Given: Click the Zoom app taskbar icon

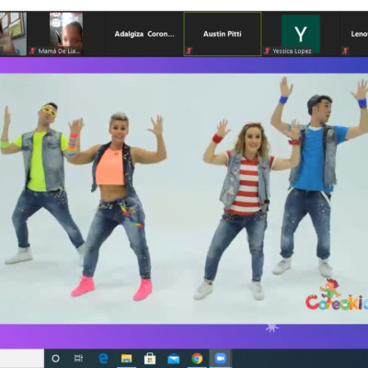Looking at the screenshot, I should [220, 358].
